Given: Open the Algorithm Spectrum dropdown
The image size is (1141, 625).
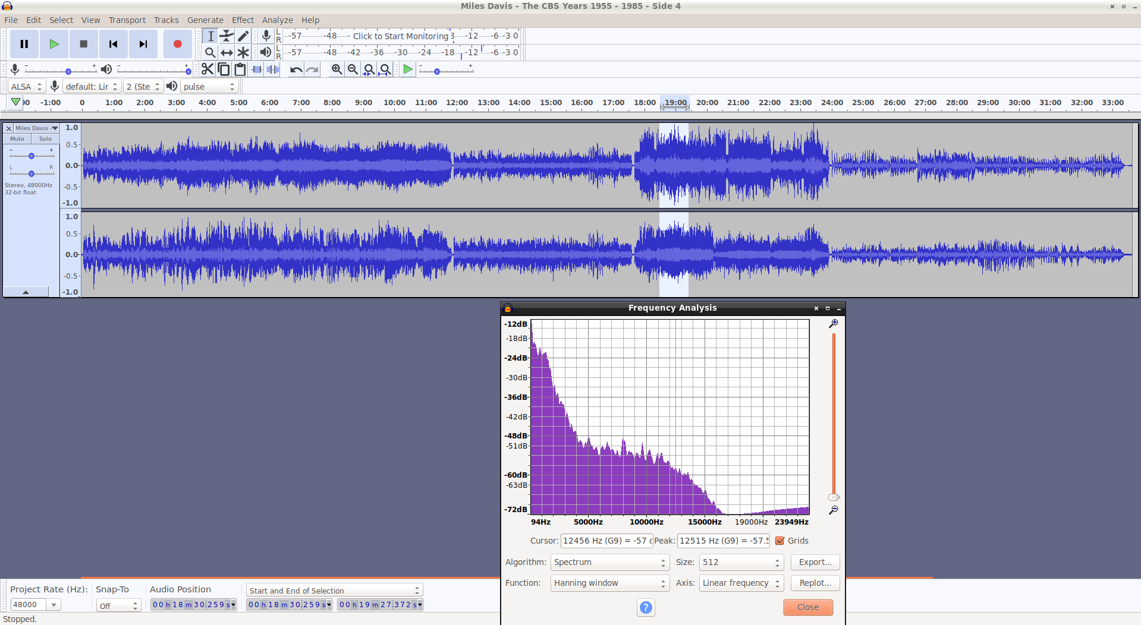Looking at the screenshot, I should pyautogui.click(x=610, y=562).
